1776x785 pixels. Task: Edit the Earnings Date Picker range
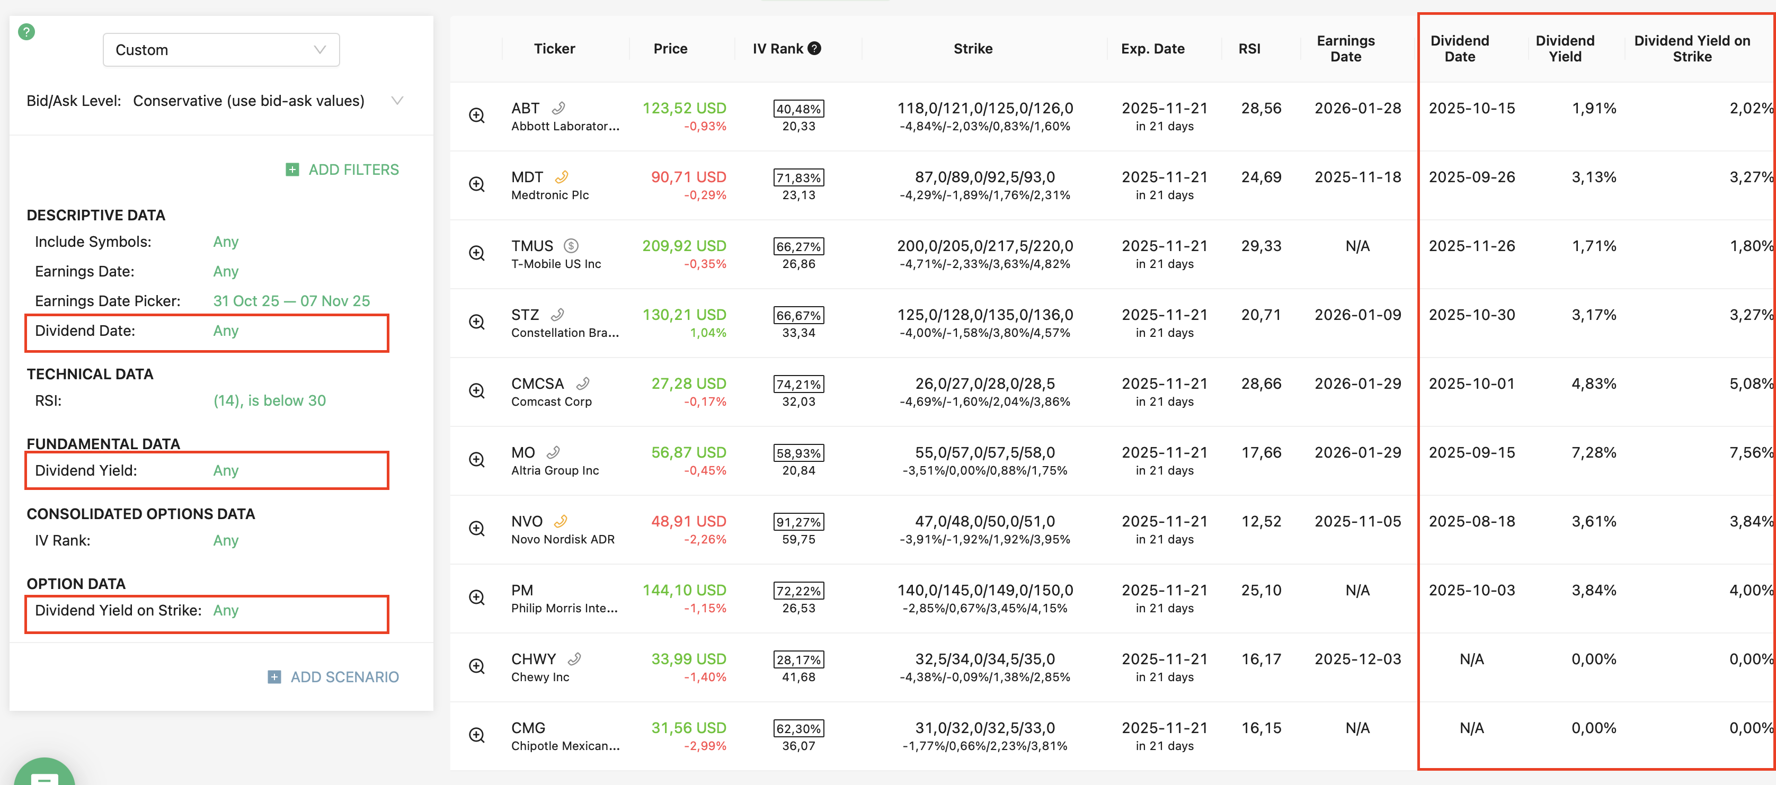coord(291,301)
